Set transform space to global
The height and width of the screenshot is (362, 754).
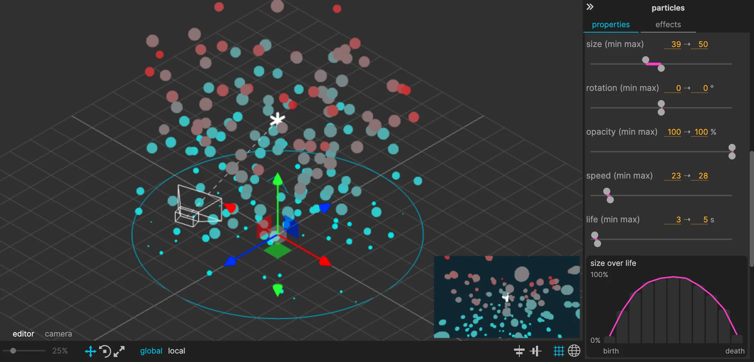(x=151, y=351)
